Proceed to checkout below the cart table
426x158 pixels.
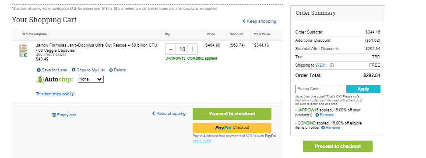point(232,114)
